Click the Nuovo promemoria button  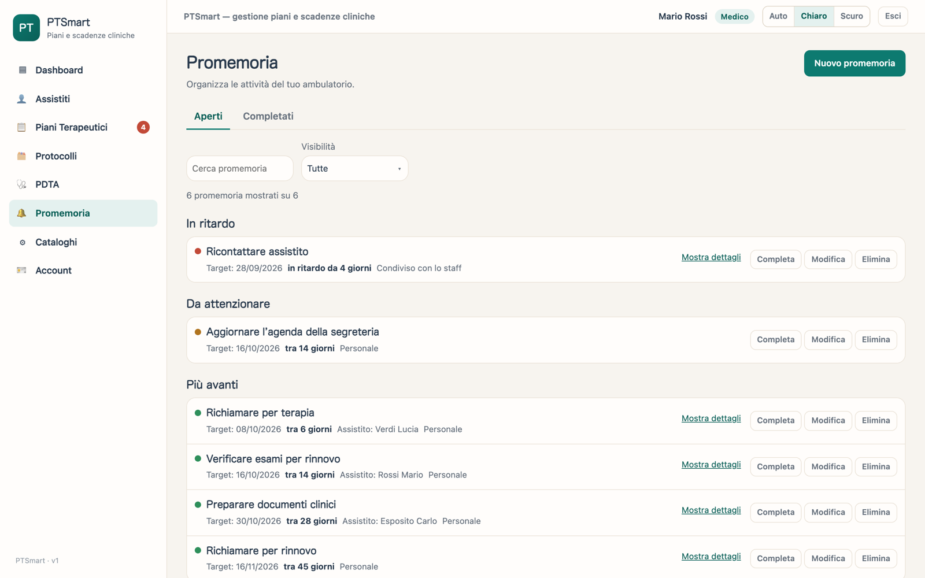click(x=854, y=64)
